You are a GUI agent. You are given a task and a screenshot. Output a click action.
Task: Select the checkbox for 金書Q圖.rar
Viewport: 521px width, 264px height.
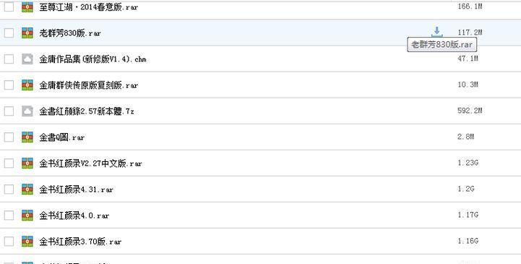(9, 137)
